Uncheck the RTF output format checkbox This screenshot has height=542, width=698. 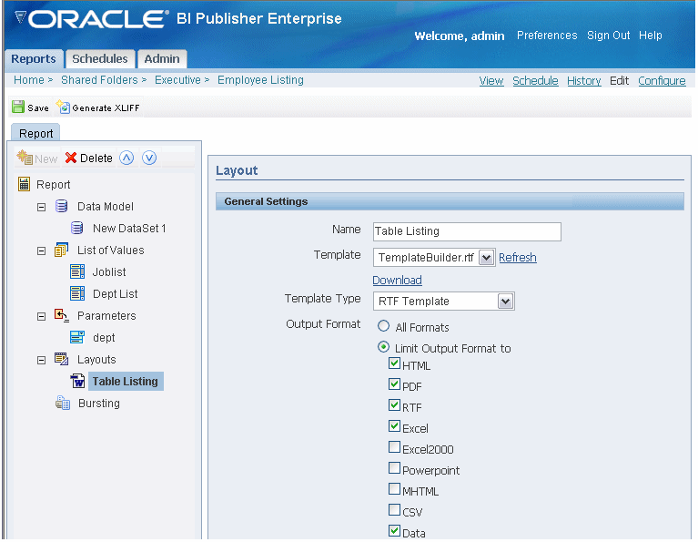click(x=394, y=405)
